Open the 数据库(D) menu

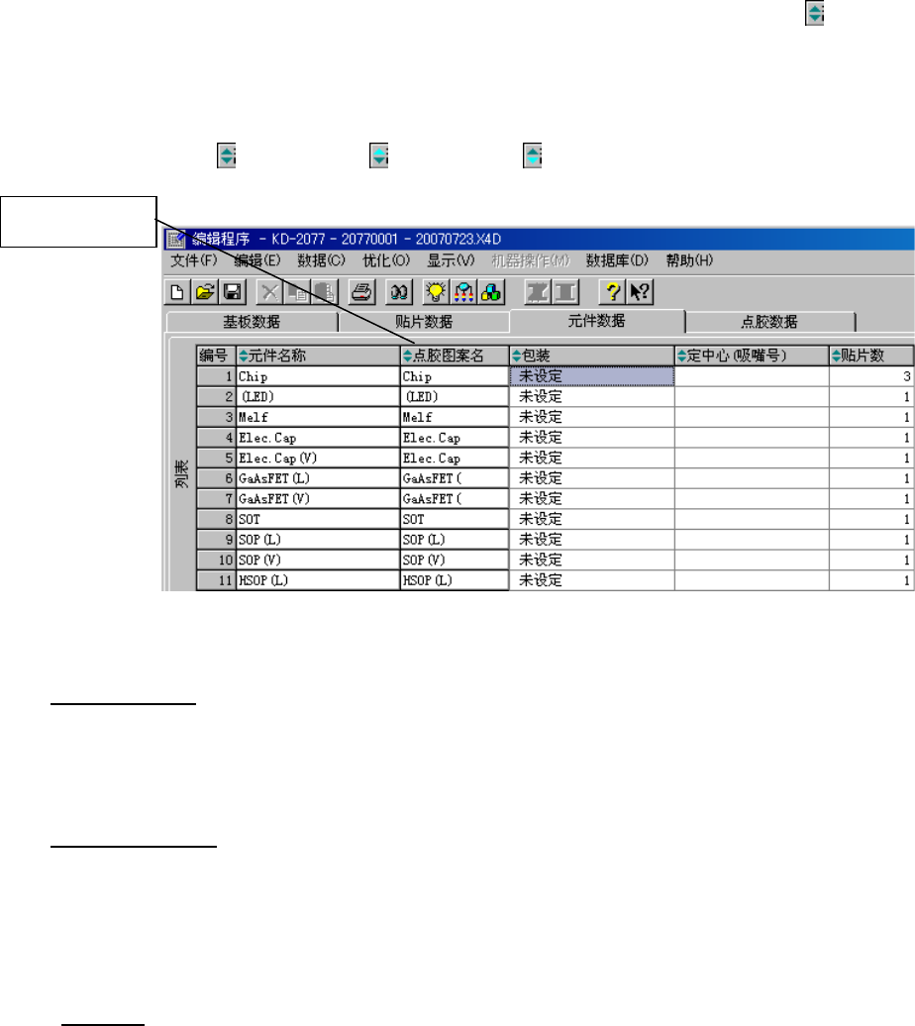pyautogui.click(x=617, y=261)
